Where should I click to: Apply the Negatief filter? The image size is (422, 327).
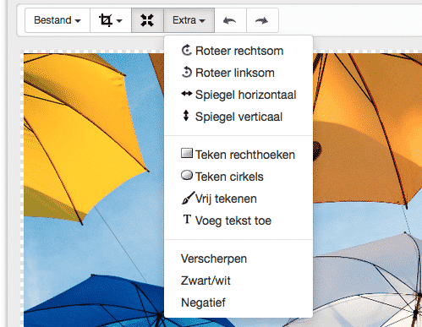[238, 302]
